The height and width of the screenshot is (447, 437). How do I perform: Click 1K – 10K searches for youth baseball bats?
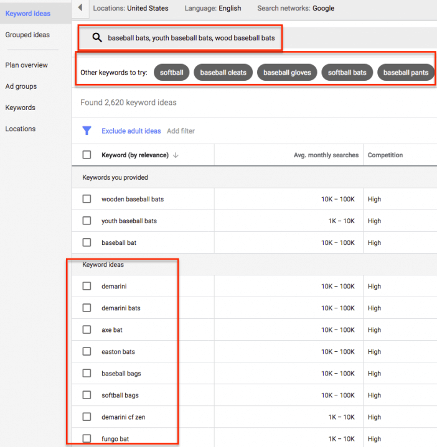coord(341,221)
